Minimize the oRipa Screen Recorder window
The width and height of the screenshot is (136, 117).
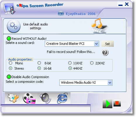[120, 5]
